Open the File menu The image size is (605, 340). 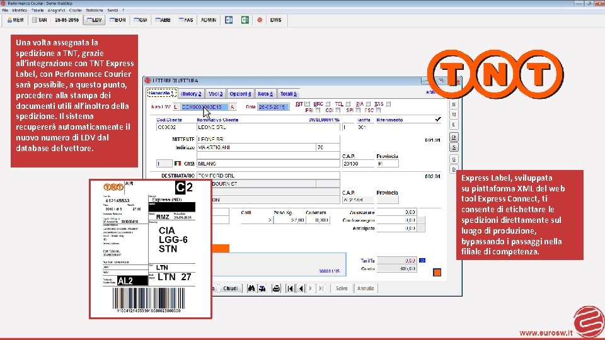[x=5, y=10]
